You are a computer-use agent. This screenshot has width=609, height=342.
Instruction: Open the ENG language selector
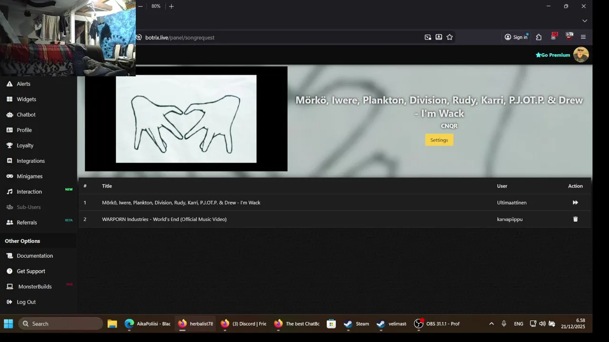(519, 324)
